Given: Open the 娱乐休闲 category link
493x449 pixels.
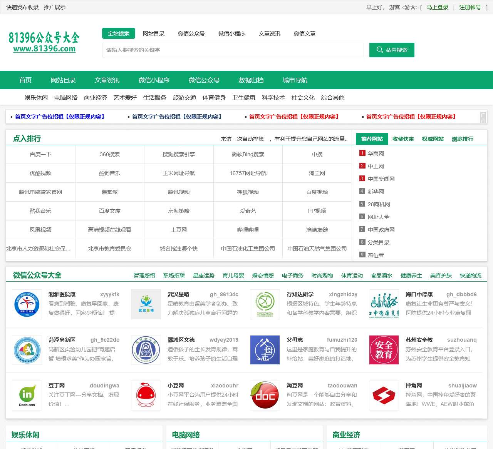Looking at the screenshot, I should point(36,98).
